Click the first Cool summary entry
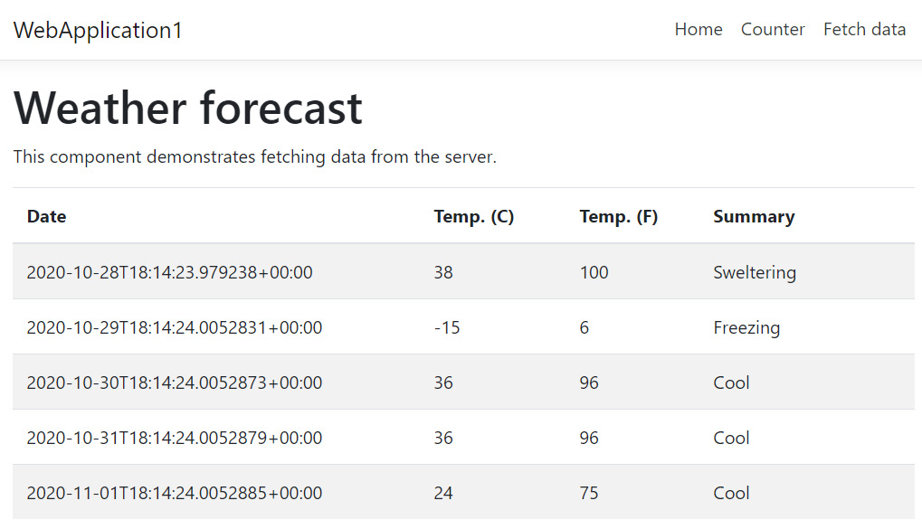Viewport: 922px width, 529px height. pyautogui.click(x=731, y=383)
